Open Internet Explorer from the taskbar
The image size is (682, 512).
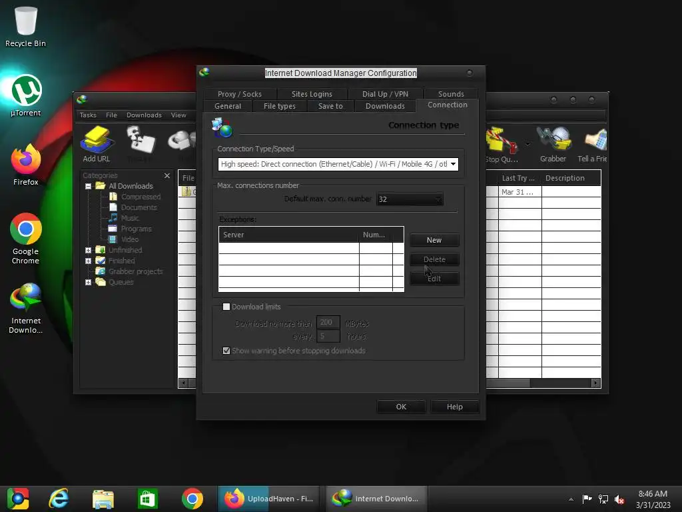tap(59, 499)
